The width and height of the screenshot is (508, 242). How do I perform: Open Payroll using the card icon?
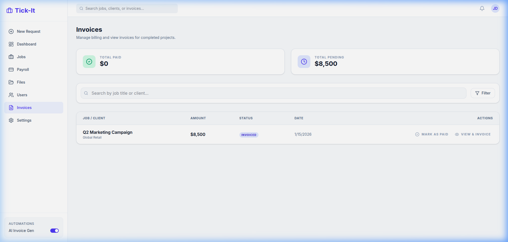tap(11, 69)
